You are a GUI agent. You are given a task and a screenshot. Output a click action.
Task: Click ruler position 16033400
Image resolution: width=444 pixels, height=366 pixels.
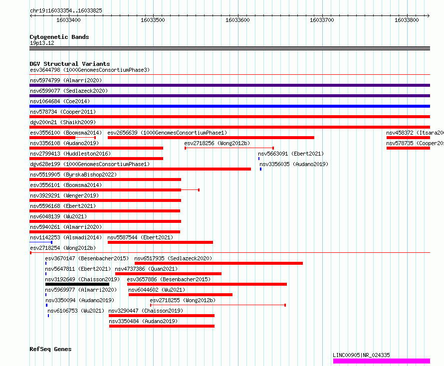pyautogui.click(x=68, y=20)
